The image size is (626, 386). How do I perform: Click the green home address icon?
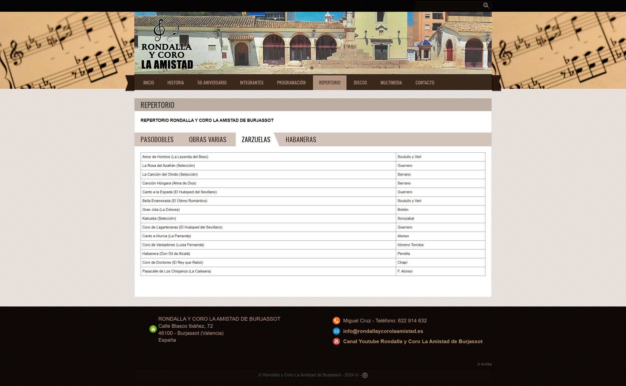[x=153, y=329]
